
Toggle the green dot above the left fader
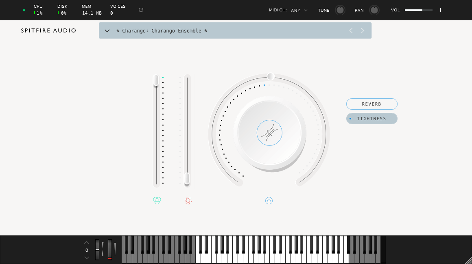[163, 77]
